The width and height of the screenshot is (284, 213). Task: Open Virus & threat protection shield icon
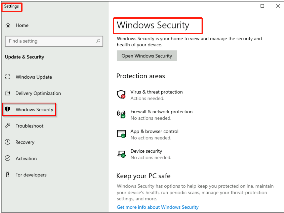pos(121,95)
